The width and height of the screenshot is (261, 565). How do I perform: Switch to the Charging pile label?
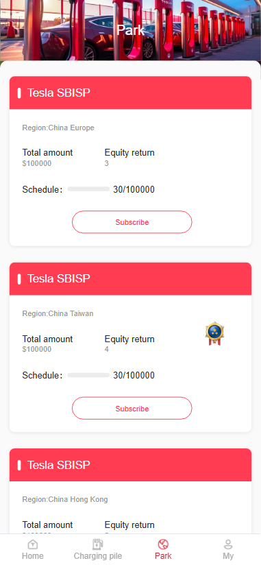98,555
